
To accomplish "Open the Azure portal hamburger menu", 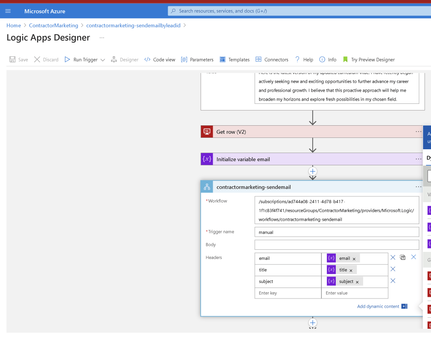I will click(8, 11).
